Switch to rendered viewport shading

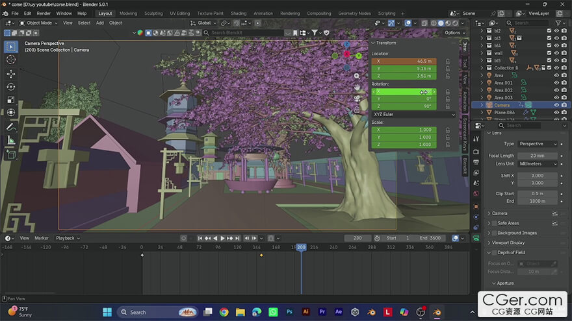[x=455, y=23]
